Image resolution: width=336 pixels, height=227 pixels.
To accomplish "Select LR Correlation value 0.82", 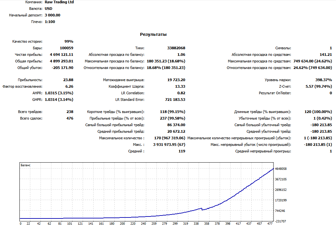I will coord(181,93).
